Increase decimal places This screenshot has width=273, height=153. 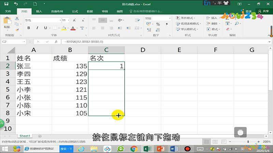click(x=149, y=30)
